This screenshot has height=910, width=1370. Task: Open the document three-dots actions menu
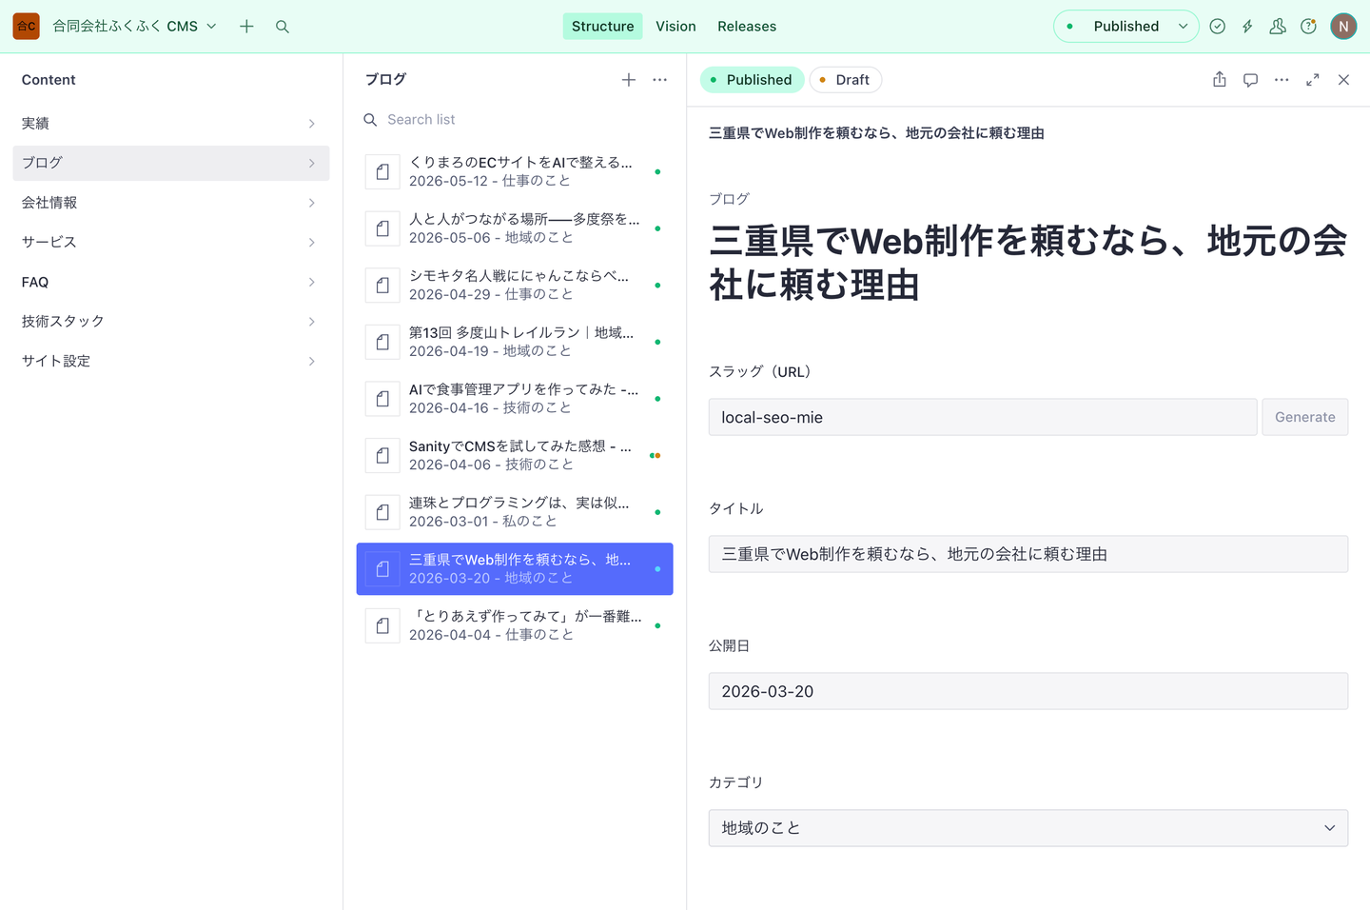coord(1282,80)
